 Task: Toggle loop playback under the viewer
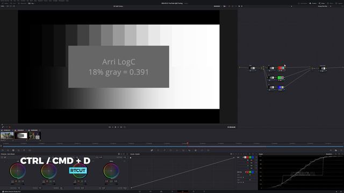125,127
